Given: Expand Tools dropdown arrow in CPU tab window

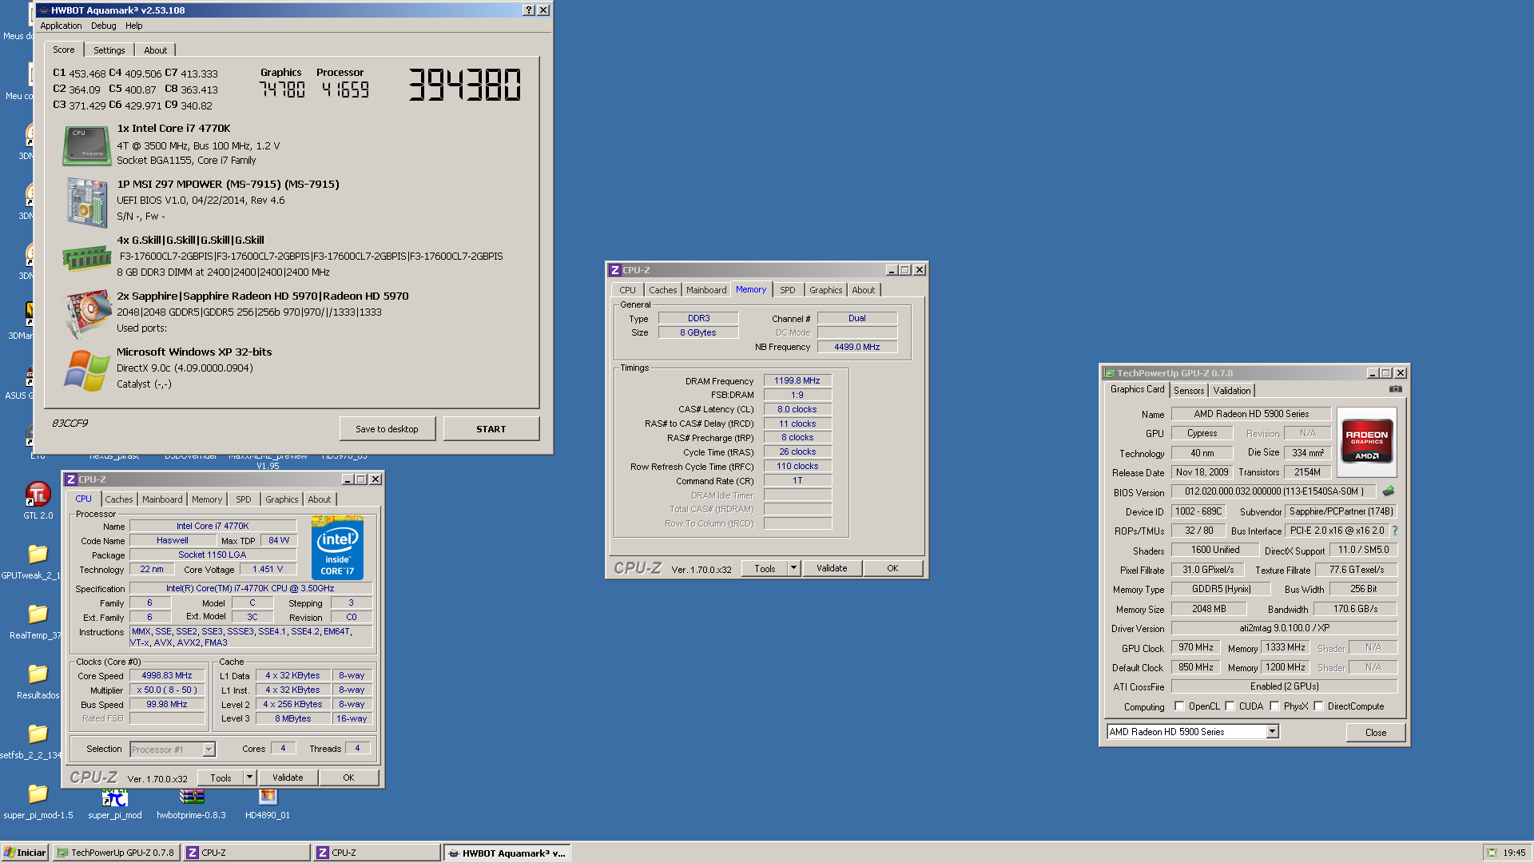Looking at the screenshot, I should click(249, 777).
